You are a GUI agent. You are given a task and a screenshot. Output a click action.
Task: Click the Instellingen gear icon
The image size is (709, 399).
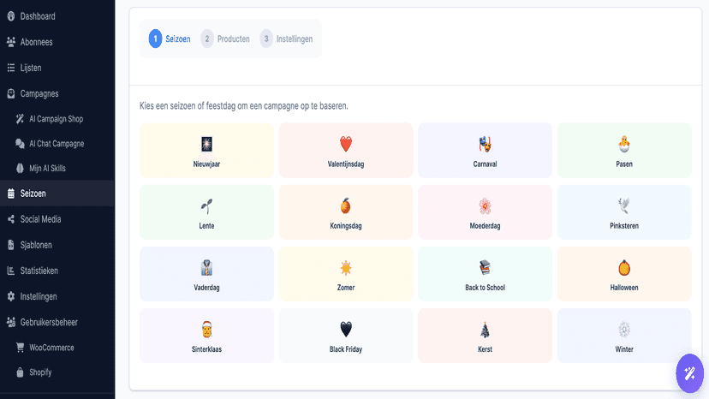(11, 296)
